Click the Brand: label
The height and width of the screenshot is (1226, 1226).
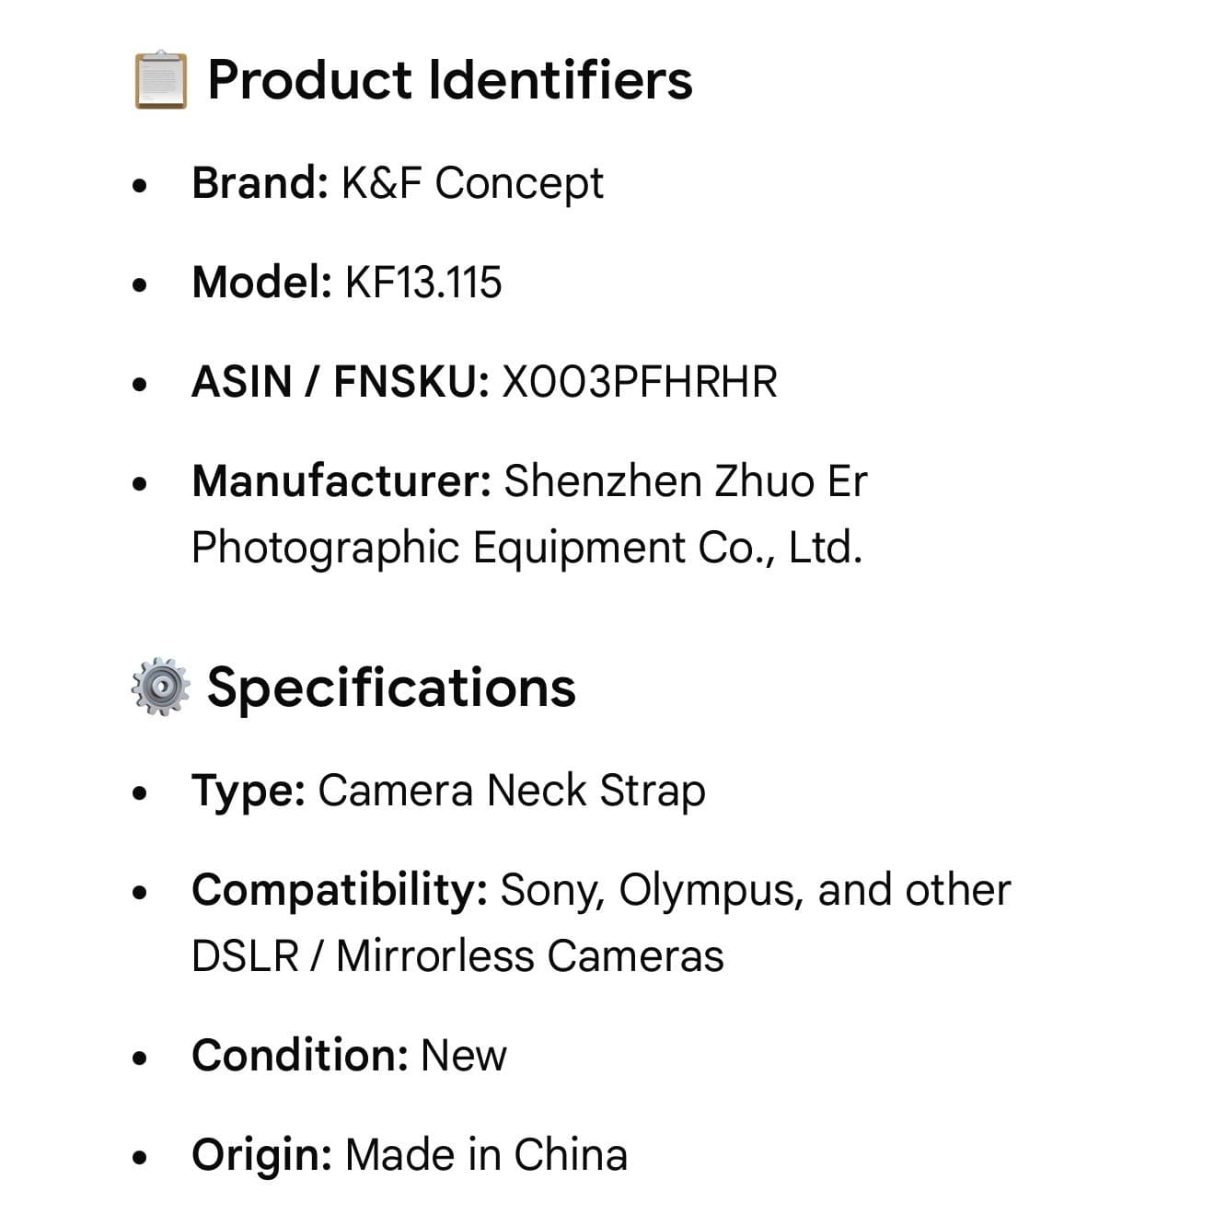(x=260, y=182)
